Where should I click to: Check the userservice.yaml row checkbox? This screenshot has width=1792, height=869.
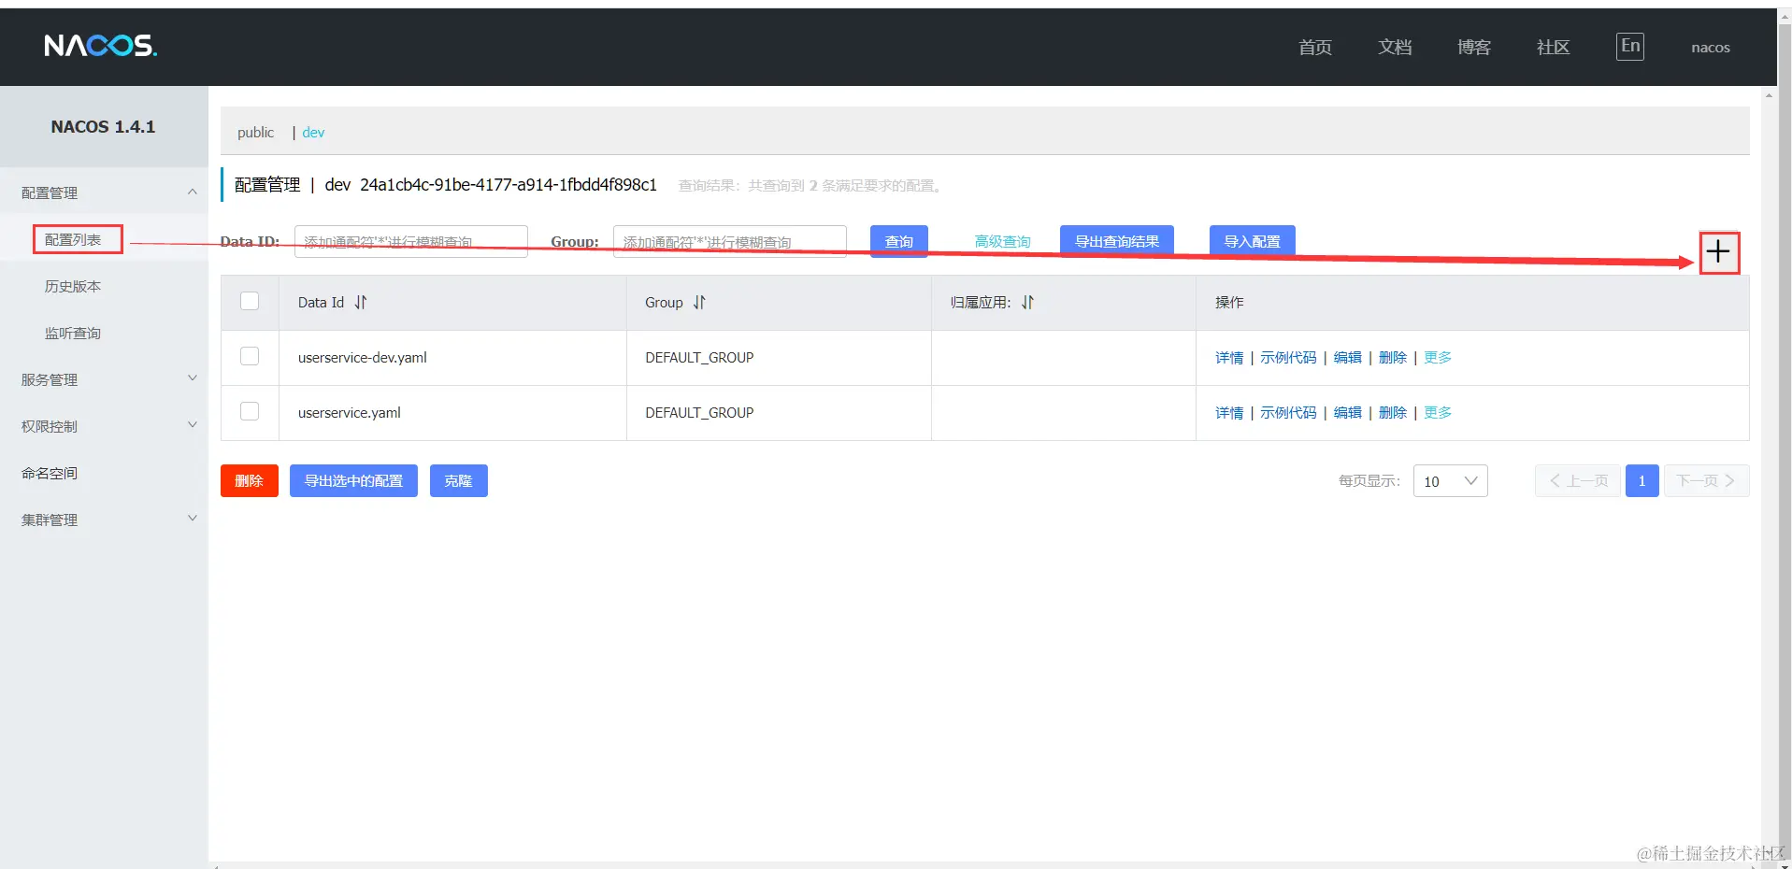pos(250,411)
